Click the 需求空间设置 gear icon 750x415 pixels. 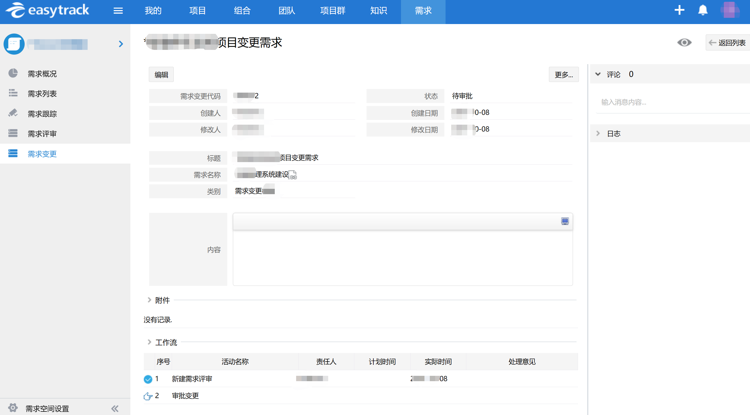13,408
